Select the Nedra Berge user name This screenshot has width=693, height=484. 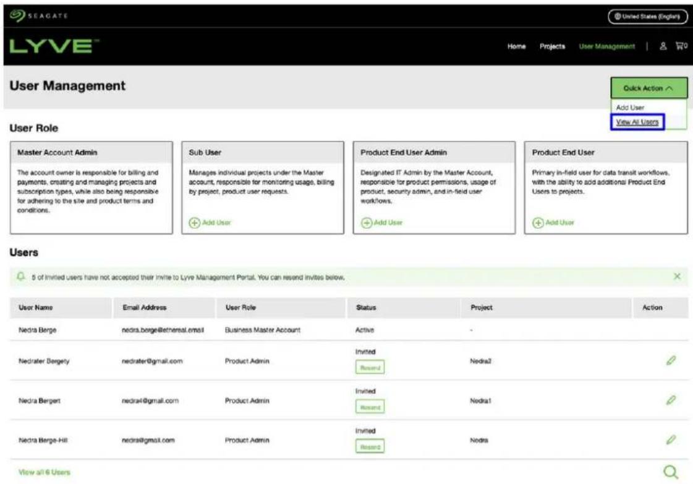(x=37, y=330)
